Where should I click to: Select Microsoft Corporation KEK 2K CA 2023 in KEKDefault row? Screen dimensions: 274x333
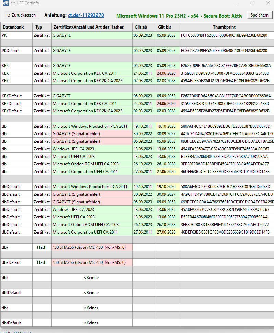pos(92,111)
